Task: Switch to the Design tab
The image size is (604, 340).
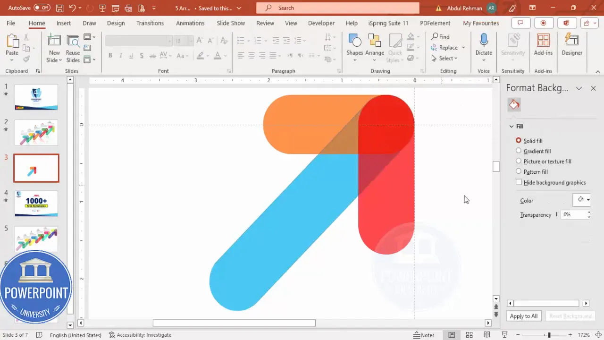Action: point(116,23)
